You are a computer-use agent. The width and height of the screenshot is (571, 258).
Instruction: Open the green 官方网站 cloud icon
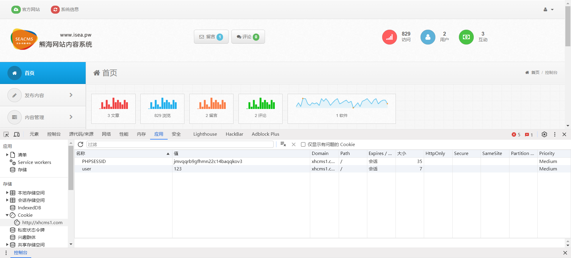16,10
